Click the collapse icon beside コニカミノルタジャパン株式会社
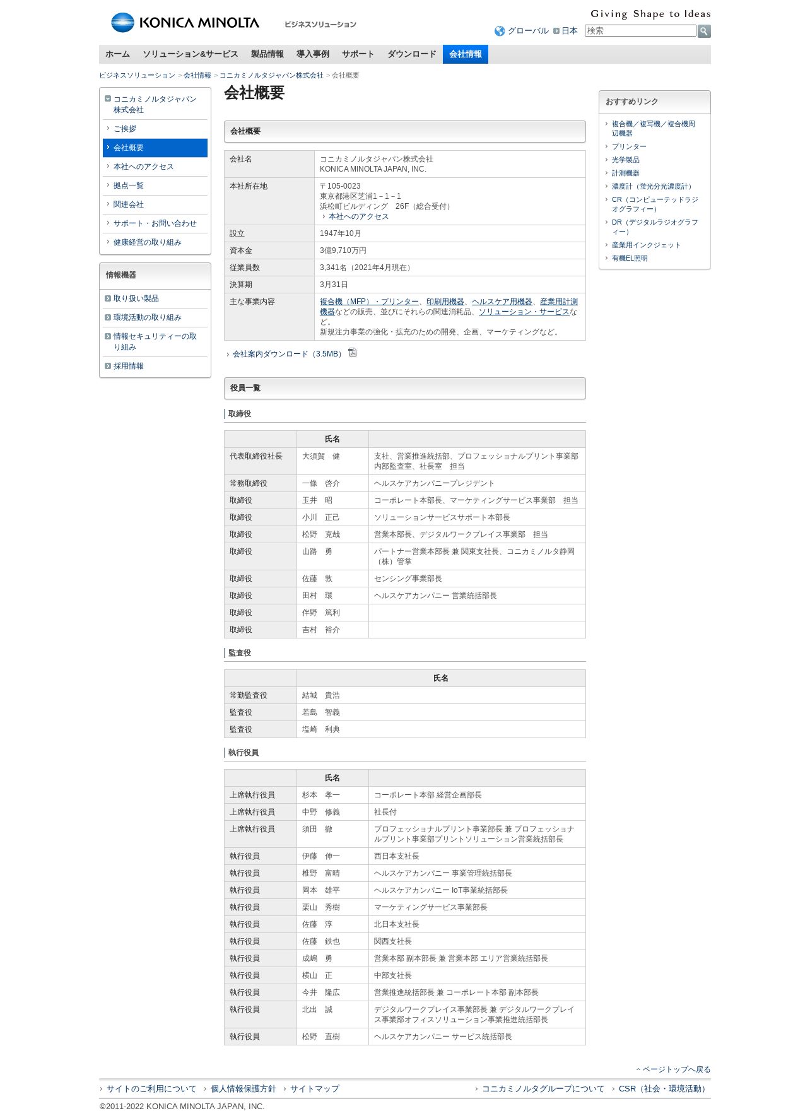This screenshot has height=1111, width=810. tap(108, 98)
